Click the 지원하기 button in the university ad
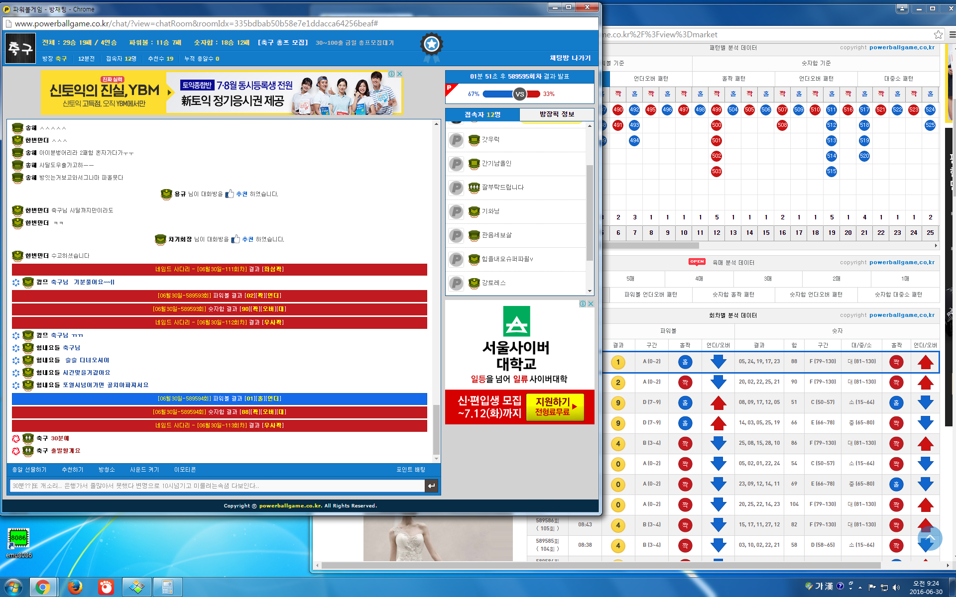Screen dimensions: 956x597 click(555, 407)
